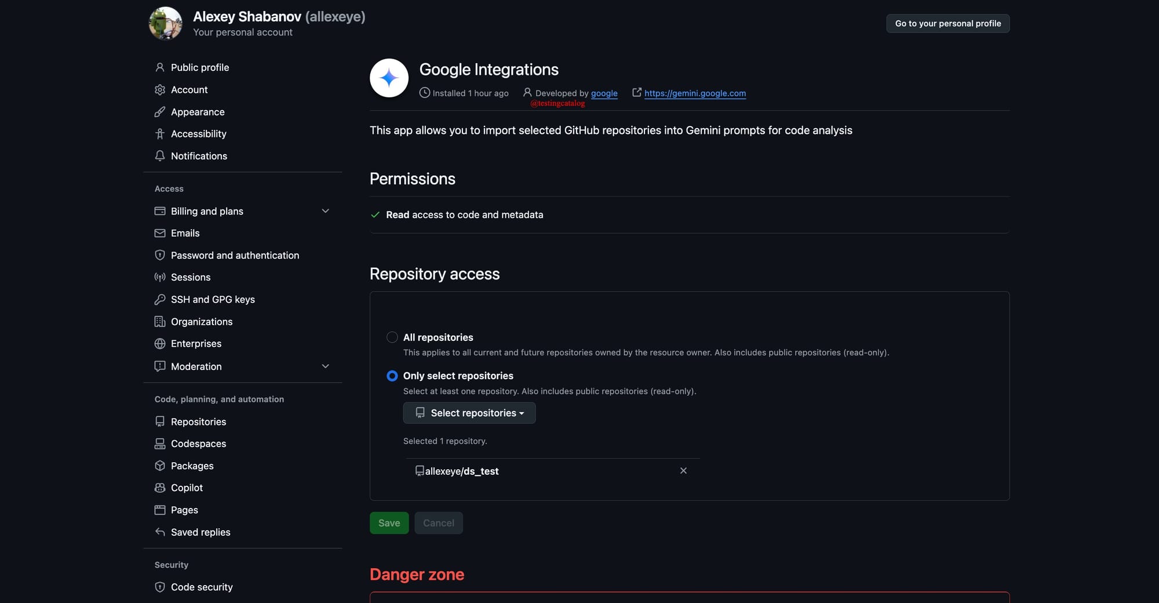1159x603 pixels.
Task: Open the Select repositories dropdown
Action: 469,413
